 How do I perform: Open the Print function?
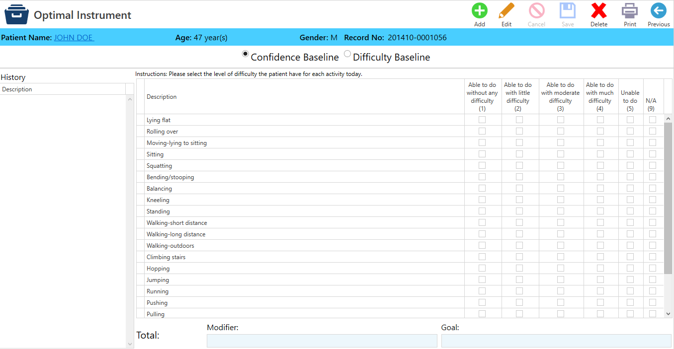coord(629,11)
